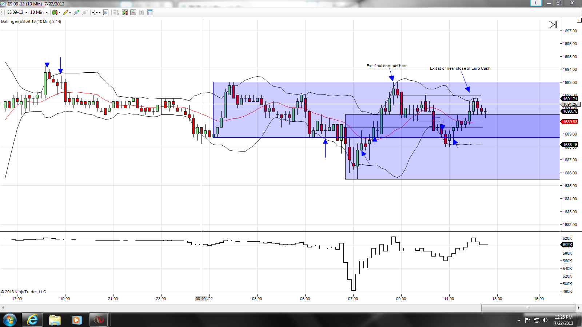The width and height of the screenshot is (582, 327).
Task: Click the 1690.75 price marker
Action: tap(570, 111)
